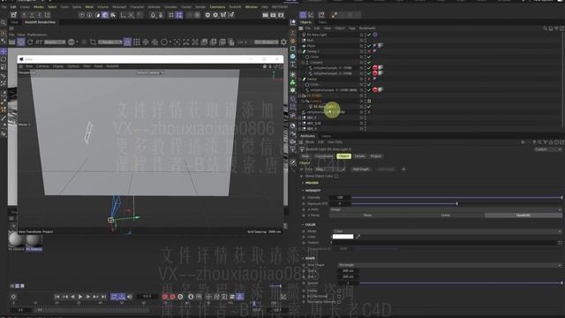Click the color eyedropper picker icon
The height and width of the screenshot is (318, 565).
coord(358,237)
